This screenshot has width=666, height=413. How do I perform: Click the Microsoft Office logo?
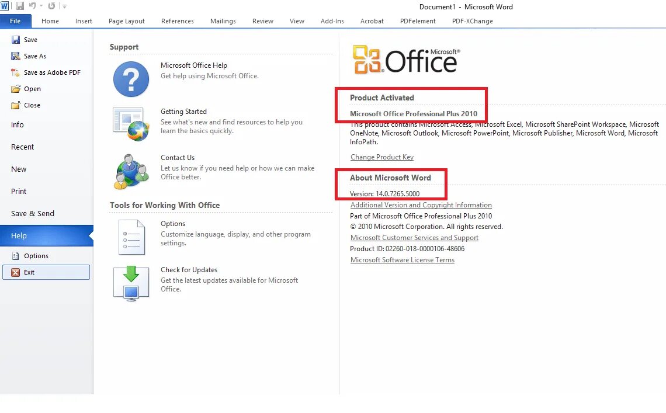(406, 60)
